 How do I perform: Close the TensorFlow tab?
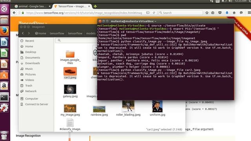click(x=89, y=6)
